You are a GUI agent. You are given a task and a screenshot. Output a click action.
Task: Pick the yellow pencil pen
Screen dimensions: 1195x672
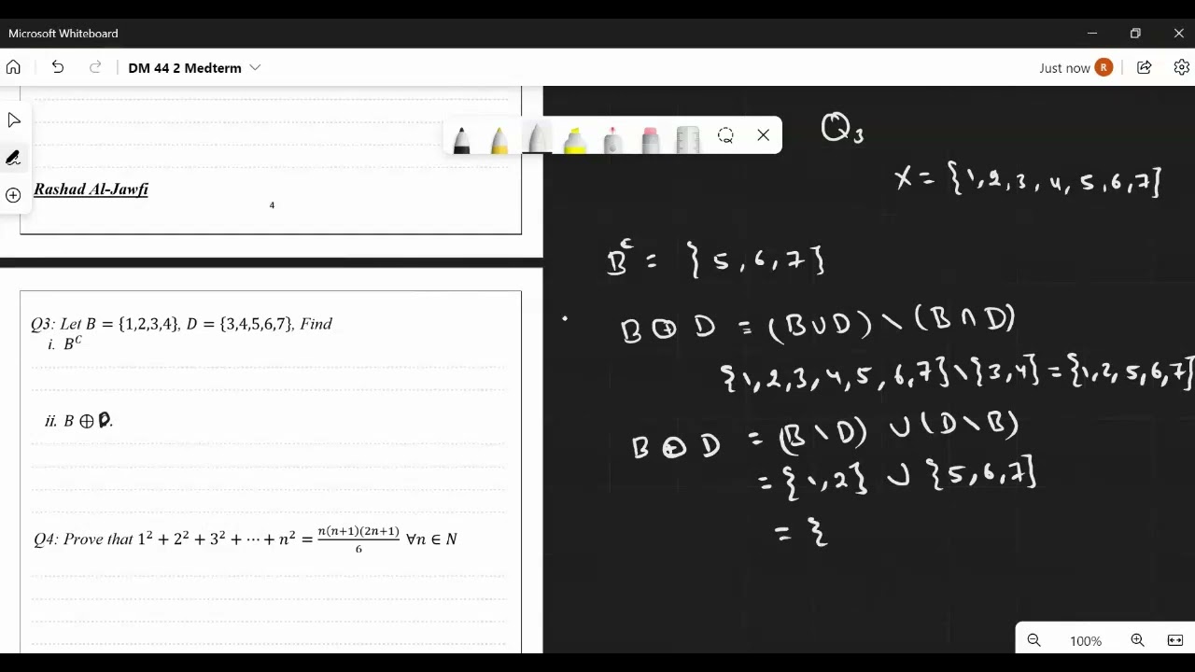pyautogui.click(x=499, y=139)
